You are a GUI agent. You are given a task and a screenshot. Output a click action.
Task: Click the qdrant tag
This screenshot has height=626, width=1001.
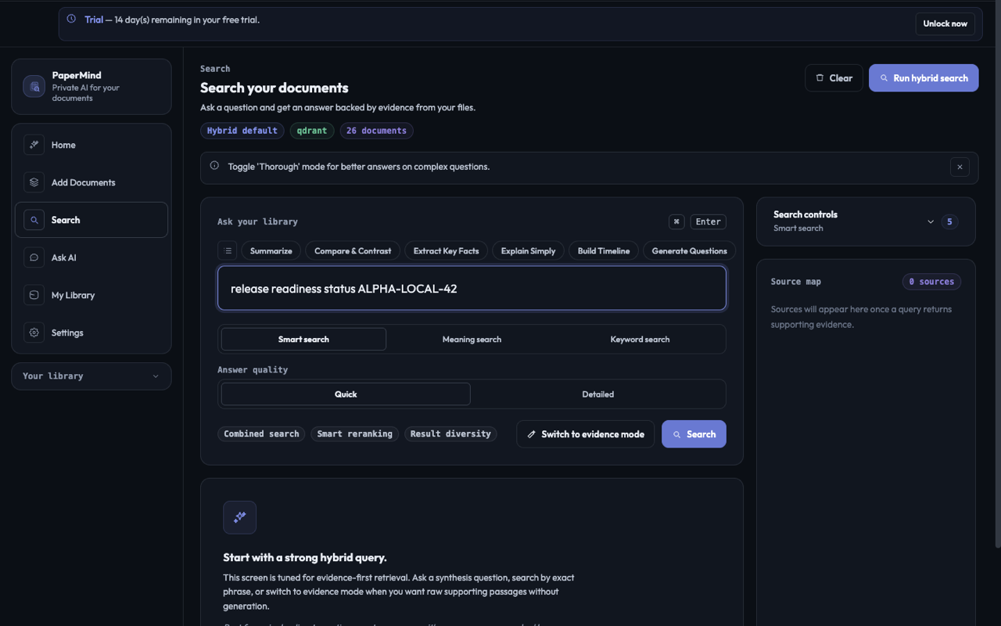tap(312, 131)
